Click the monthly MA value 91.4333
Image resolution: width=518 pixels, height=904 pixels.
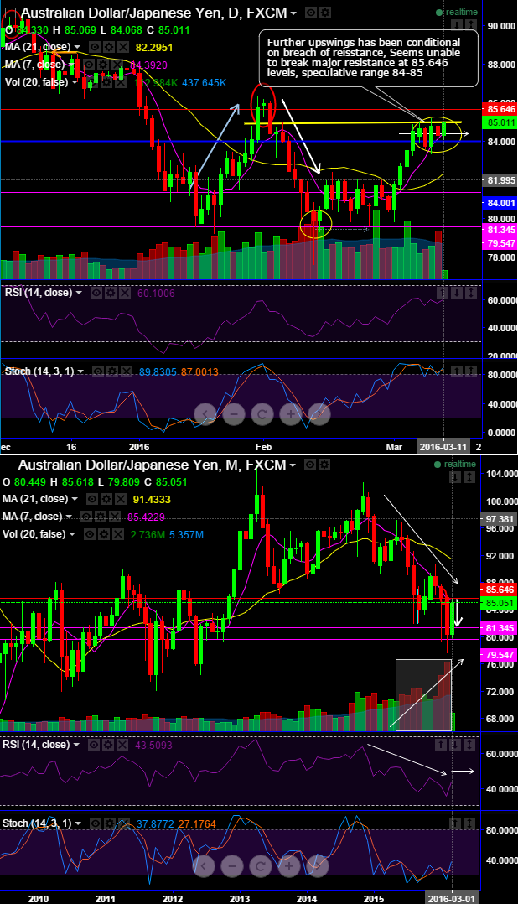(x=152, y=499)
